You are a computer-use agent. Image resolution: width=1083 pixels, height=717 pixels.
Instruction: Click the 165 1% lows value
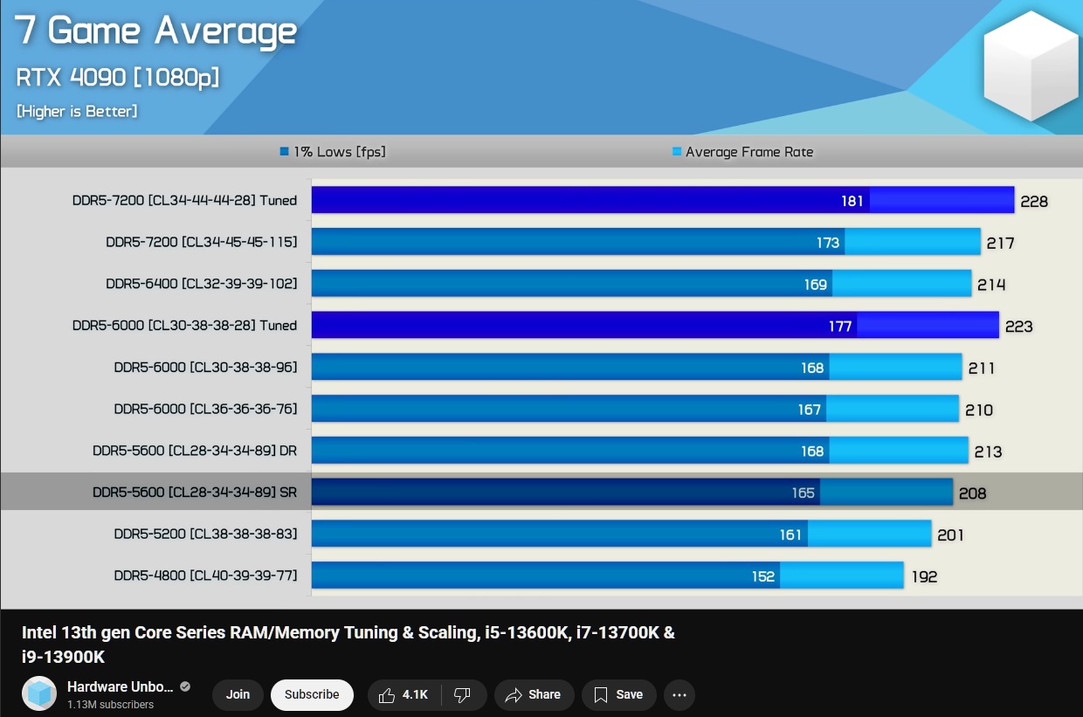pyautogui.click(x=804, y=493)
